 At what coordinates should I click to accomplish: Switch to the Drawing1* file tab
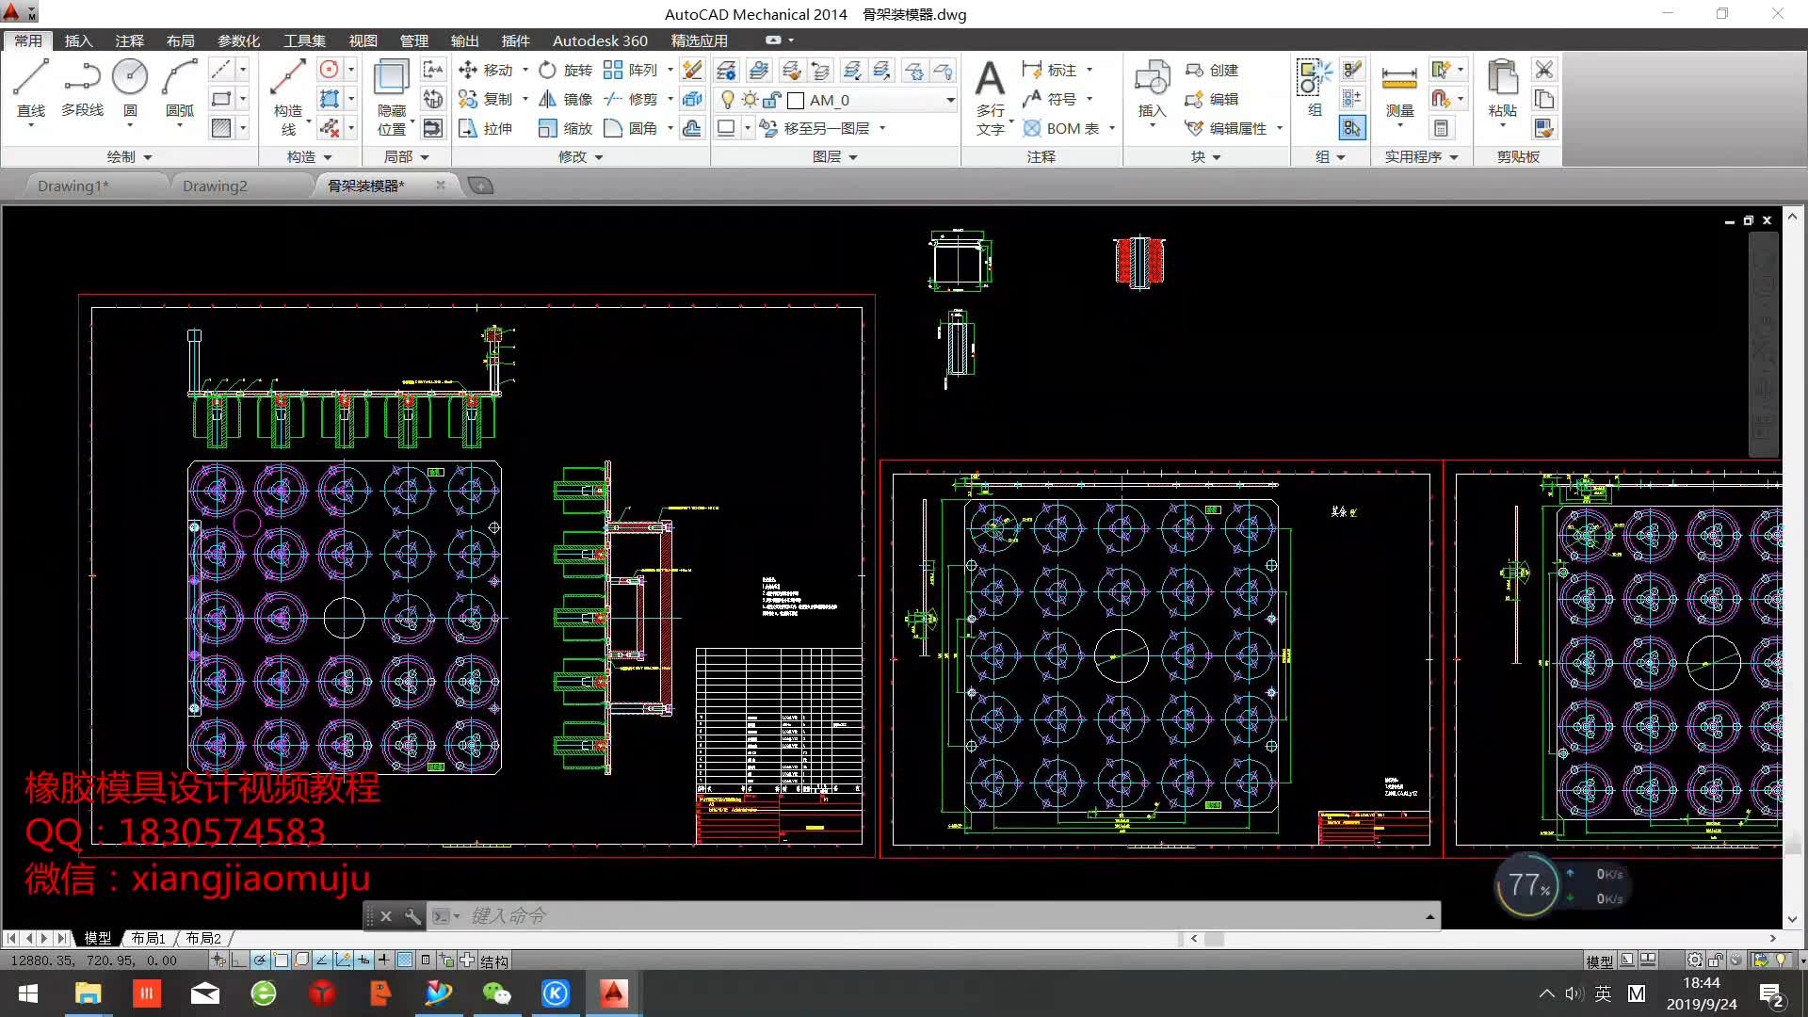point(73,186)
